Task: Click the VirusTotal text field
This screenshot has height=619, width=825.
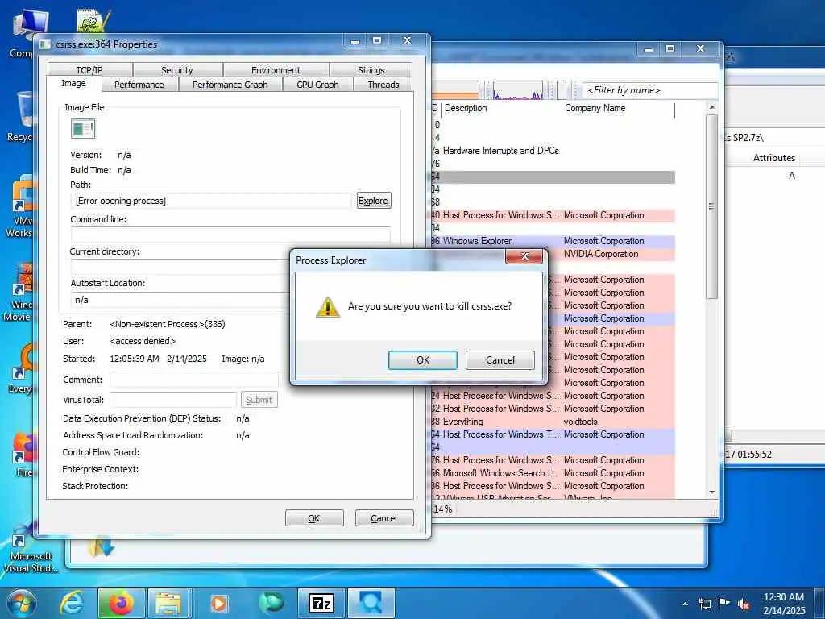Action: 173,400
